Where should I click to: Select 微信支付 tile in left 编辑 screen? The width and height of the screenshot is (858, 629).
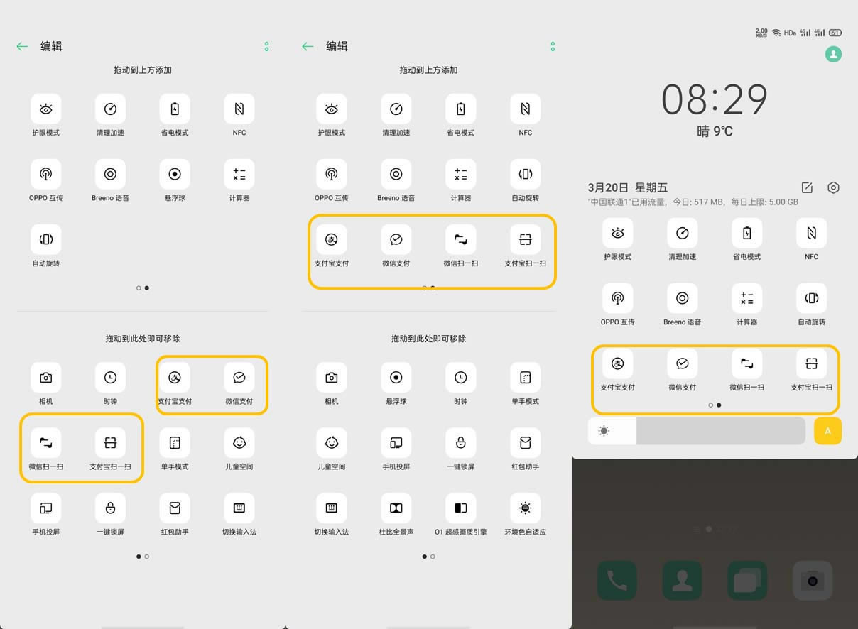239,378
